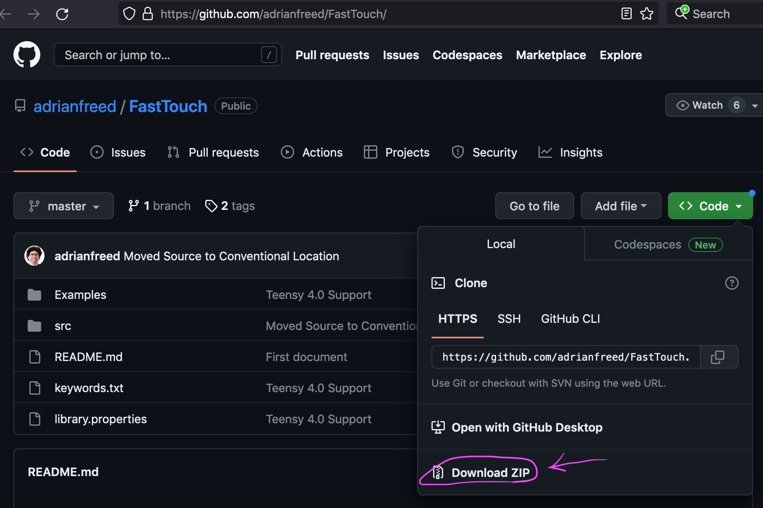Select the HTTPS clone option

click(457, 319)
